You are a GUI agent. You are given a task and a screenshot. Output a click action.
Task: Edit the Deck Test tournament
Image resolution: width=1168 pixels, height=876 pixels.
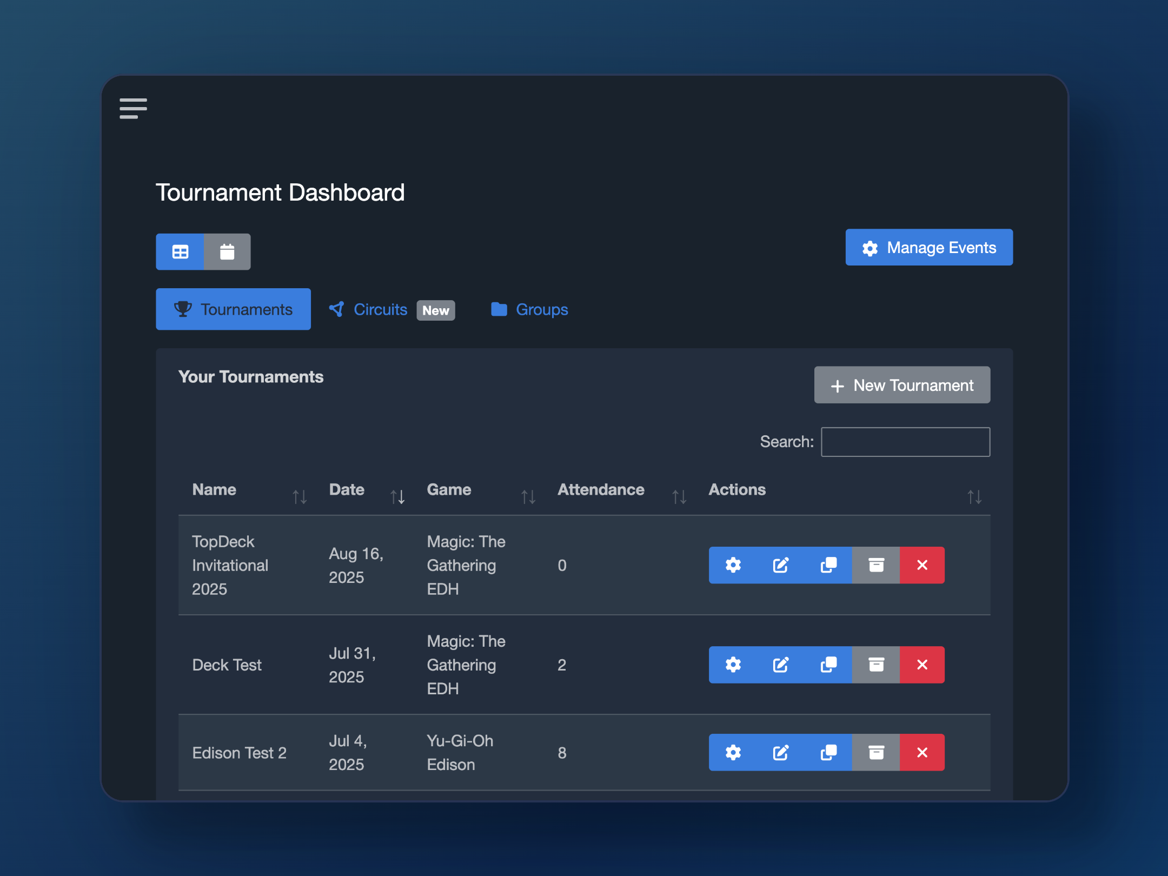780,665
